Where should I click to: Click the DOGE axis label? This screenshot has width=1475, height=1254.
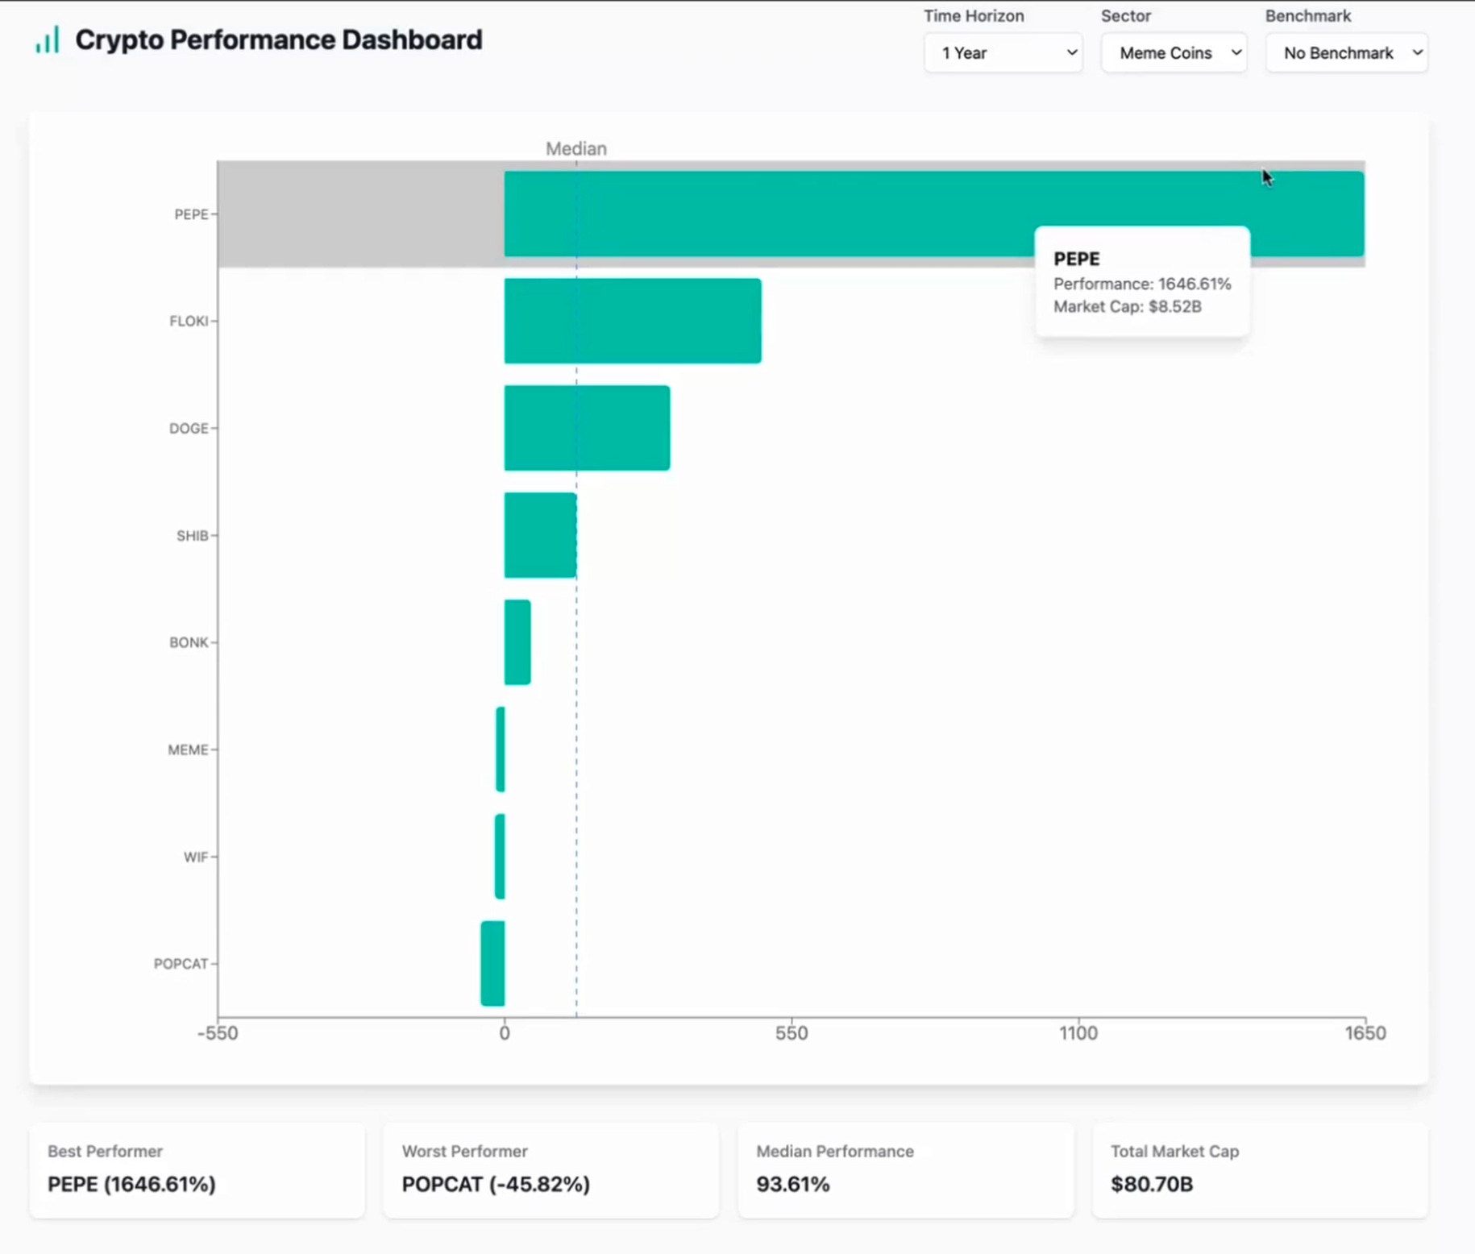(x=189, y=428)
